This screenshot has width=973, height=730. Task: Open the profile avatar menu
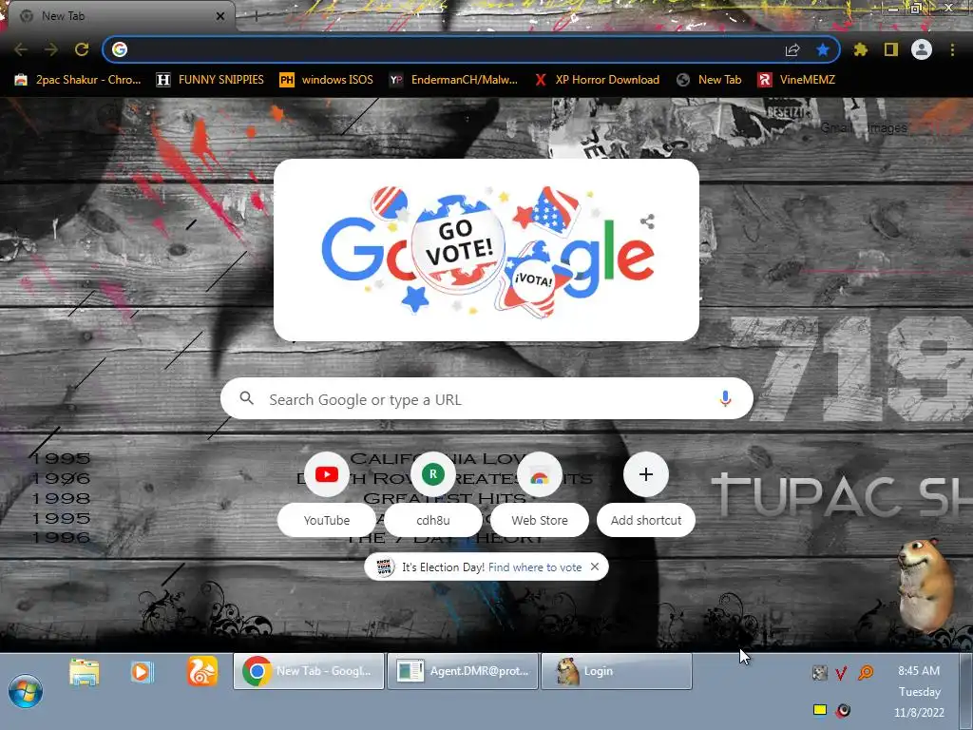pyautogui.click(x=922, y=49)
